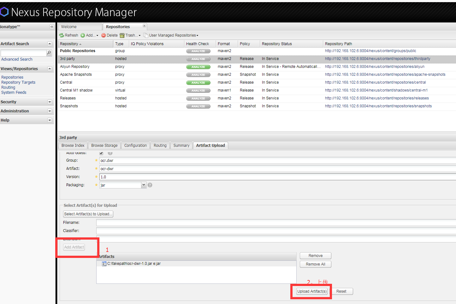Open the Browse Storage tab

click(104, 146)
